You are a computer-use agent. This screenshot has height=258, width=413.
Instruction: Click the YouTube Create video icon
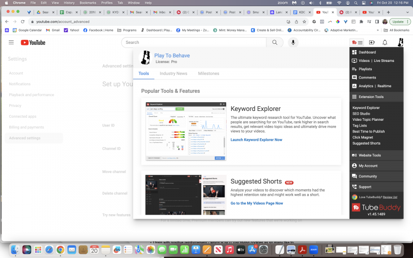coord(371,42)
